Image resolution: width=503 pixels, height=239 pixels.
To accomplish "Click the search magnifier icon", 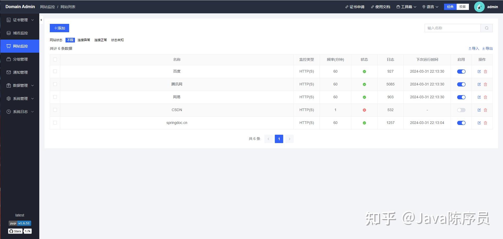I will tap(487, 28).
